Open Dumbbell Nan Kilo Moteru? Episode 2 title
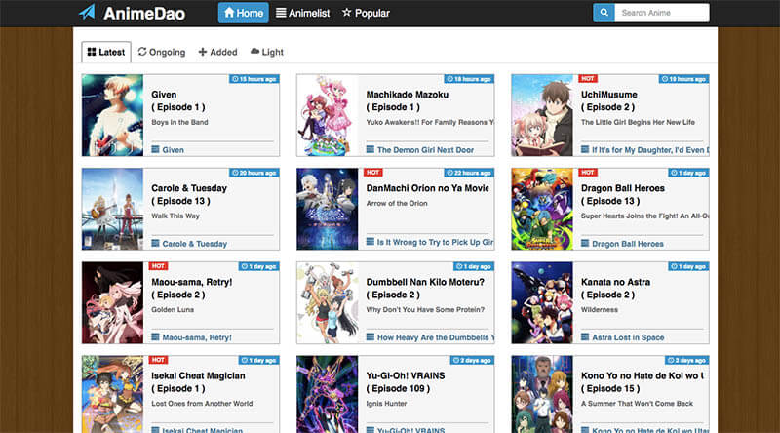Screen dimensions: 780x433 point(425,288)
